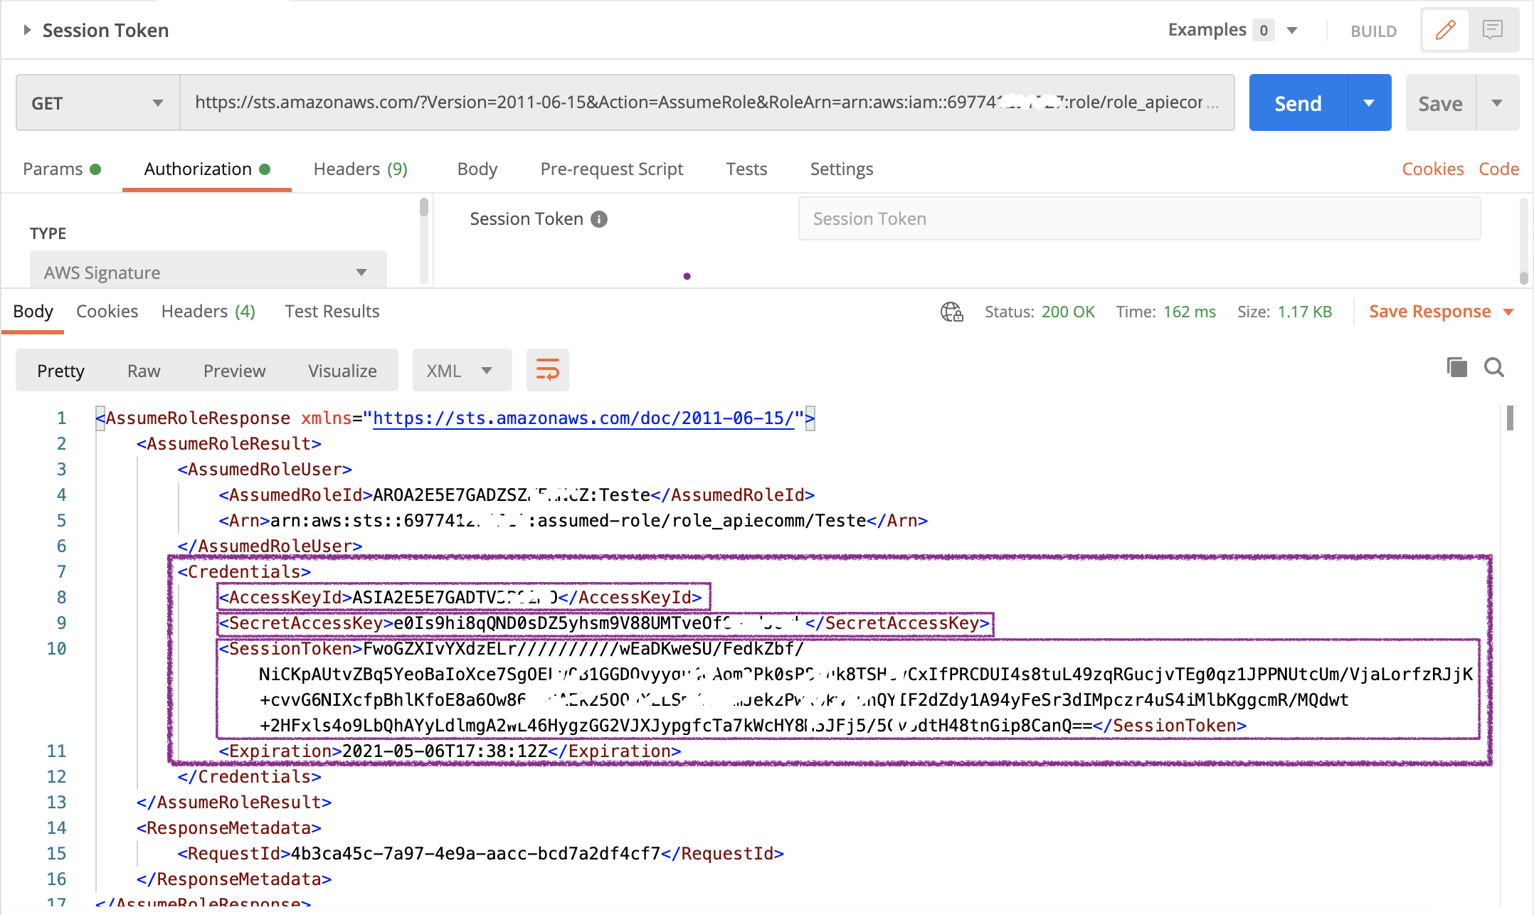Open the response Headers (4) tab

pos(208,312)
